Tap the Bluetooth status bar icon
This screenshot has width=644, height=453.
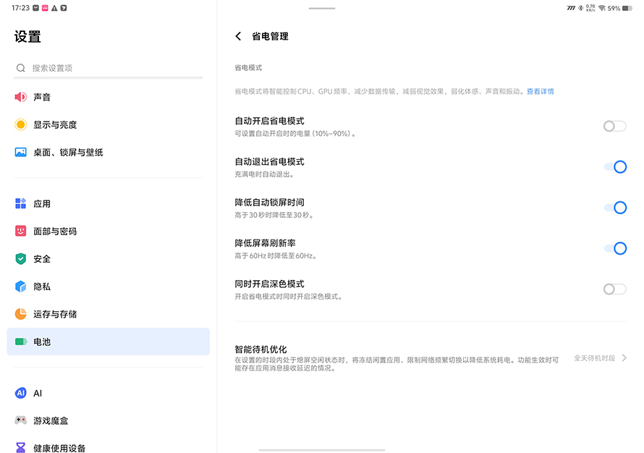[580, 8]
